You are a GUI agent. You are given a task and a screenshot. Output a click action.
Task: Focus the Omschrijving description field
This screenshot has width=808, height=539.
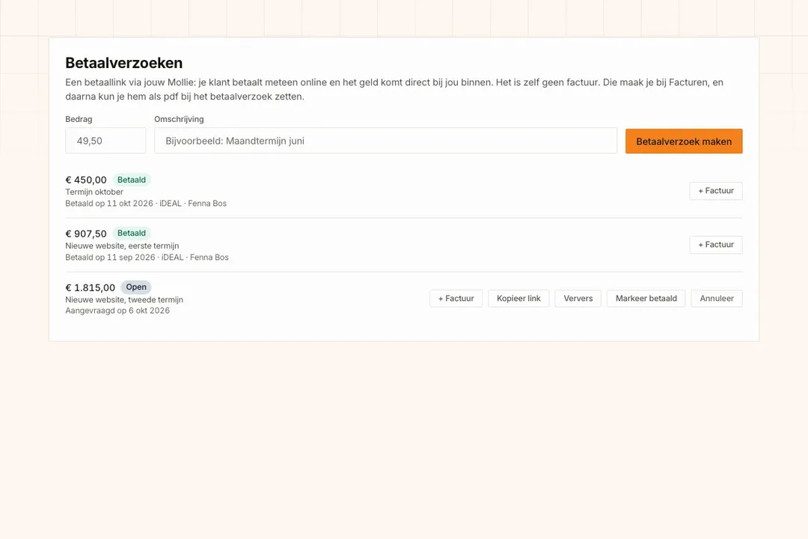(385, 141)
